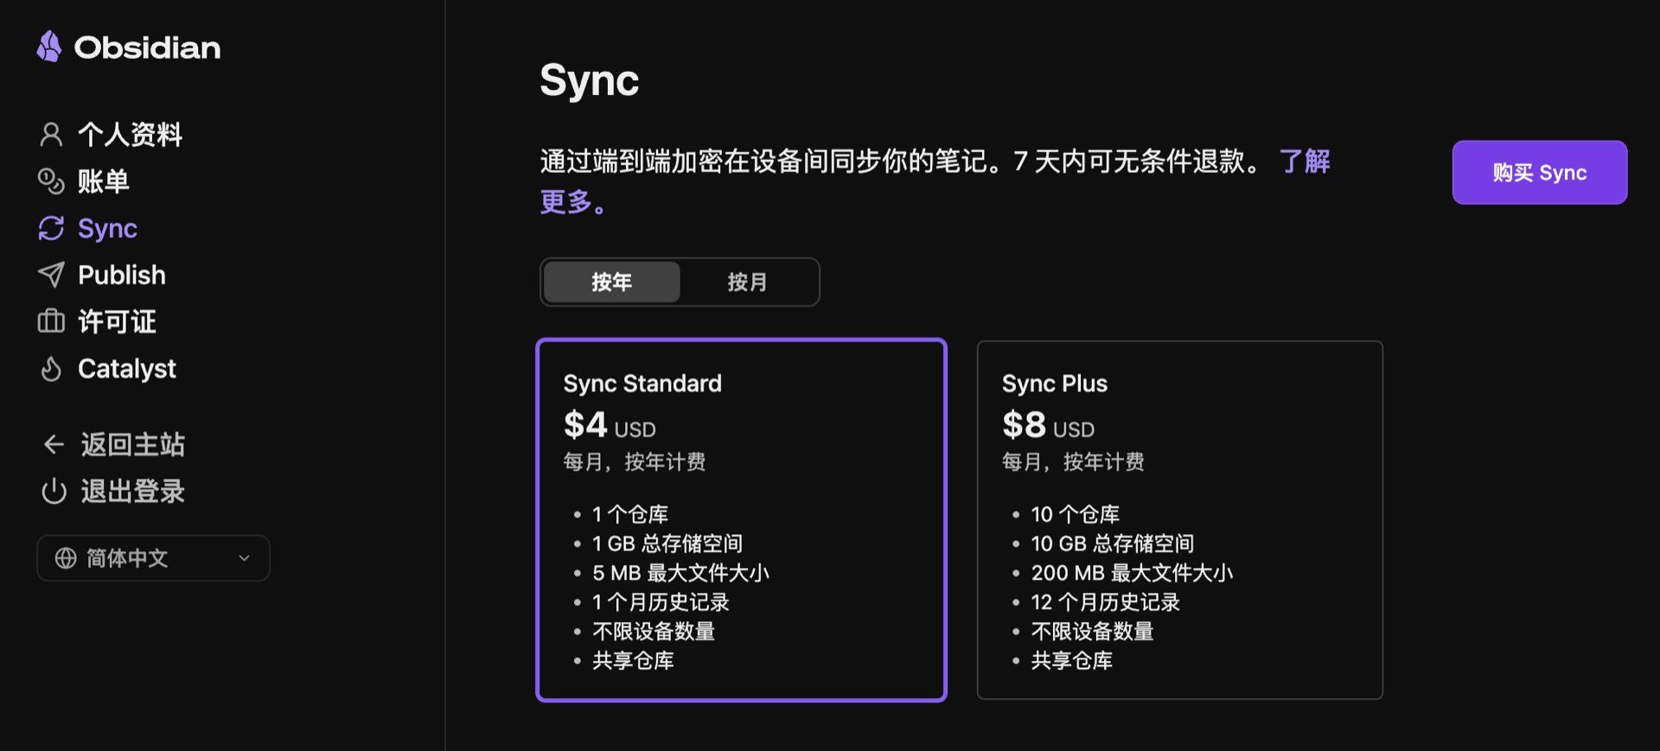Click the $8 USD price text
The height and width of the screenshot is (751, 1660).
pyautogui.click(x=1048, y=425)
